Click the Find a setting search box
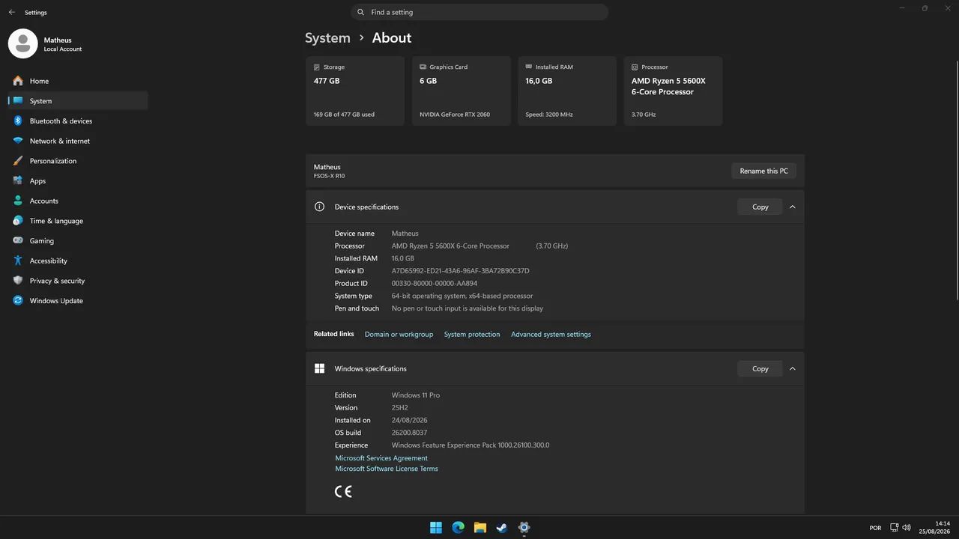Screen dimensions: 959x539 (x=479, y=12)
